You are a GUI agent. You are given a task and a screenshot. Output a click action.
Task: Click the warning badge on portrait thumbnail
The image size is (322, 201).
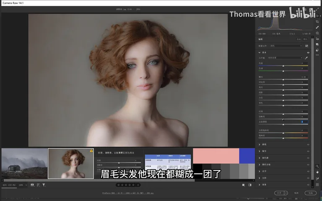click(91, 151)
